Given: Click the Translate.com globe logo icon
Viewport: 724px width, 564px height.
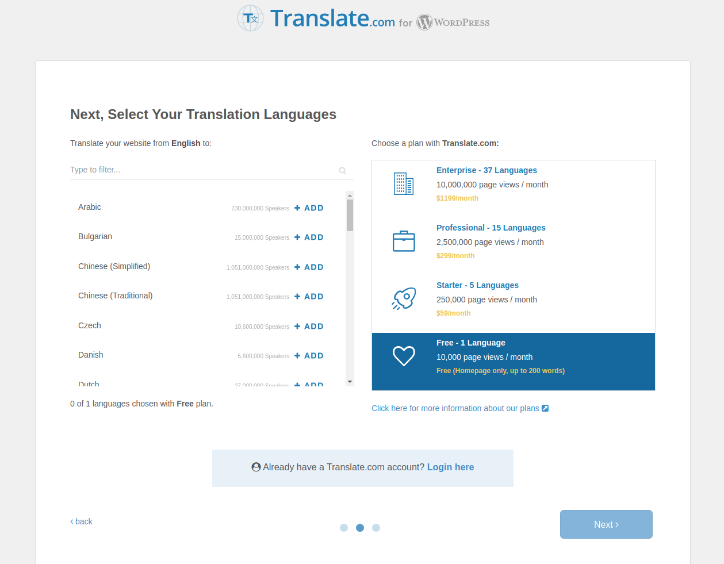Looking at the screenshot, I should click(251, 18).
